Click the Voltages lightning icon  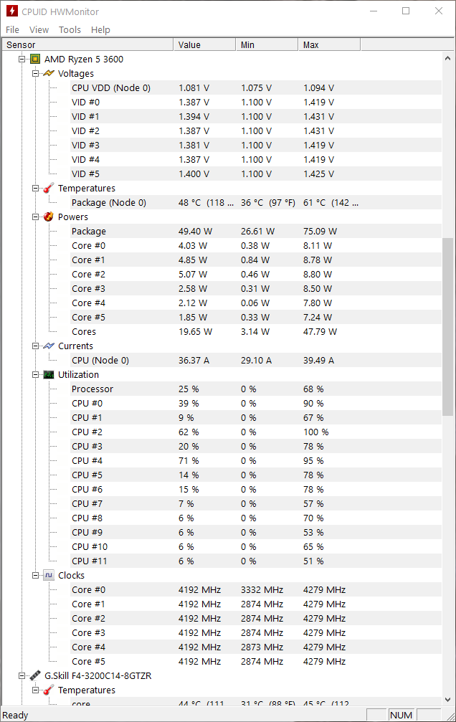49,73
